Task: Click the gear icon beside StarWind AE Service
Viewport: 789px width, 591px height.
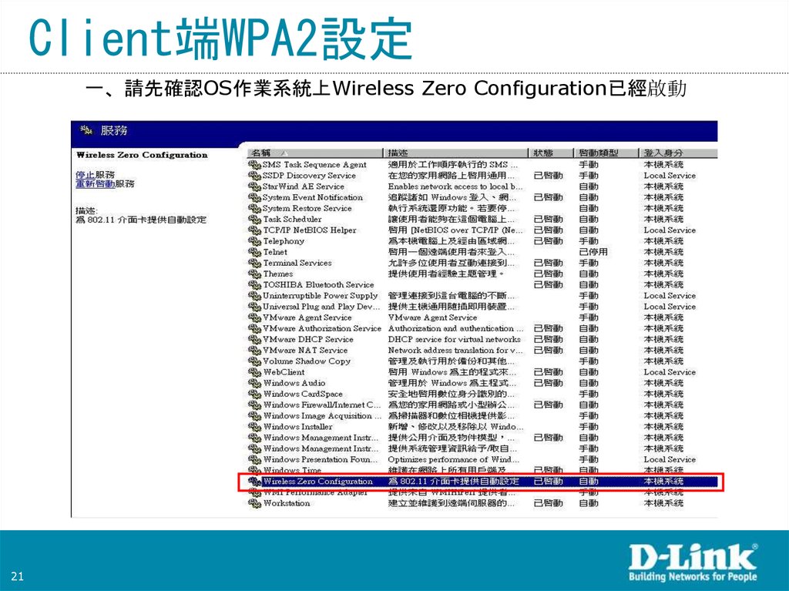Action: pos(254,186)
